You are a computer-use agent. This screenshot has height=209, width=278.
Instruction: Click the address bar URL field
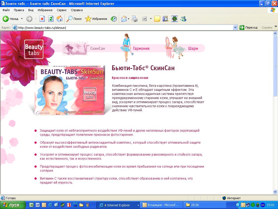coord(123,27)
